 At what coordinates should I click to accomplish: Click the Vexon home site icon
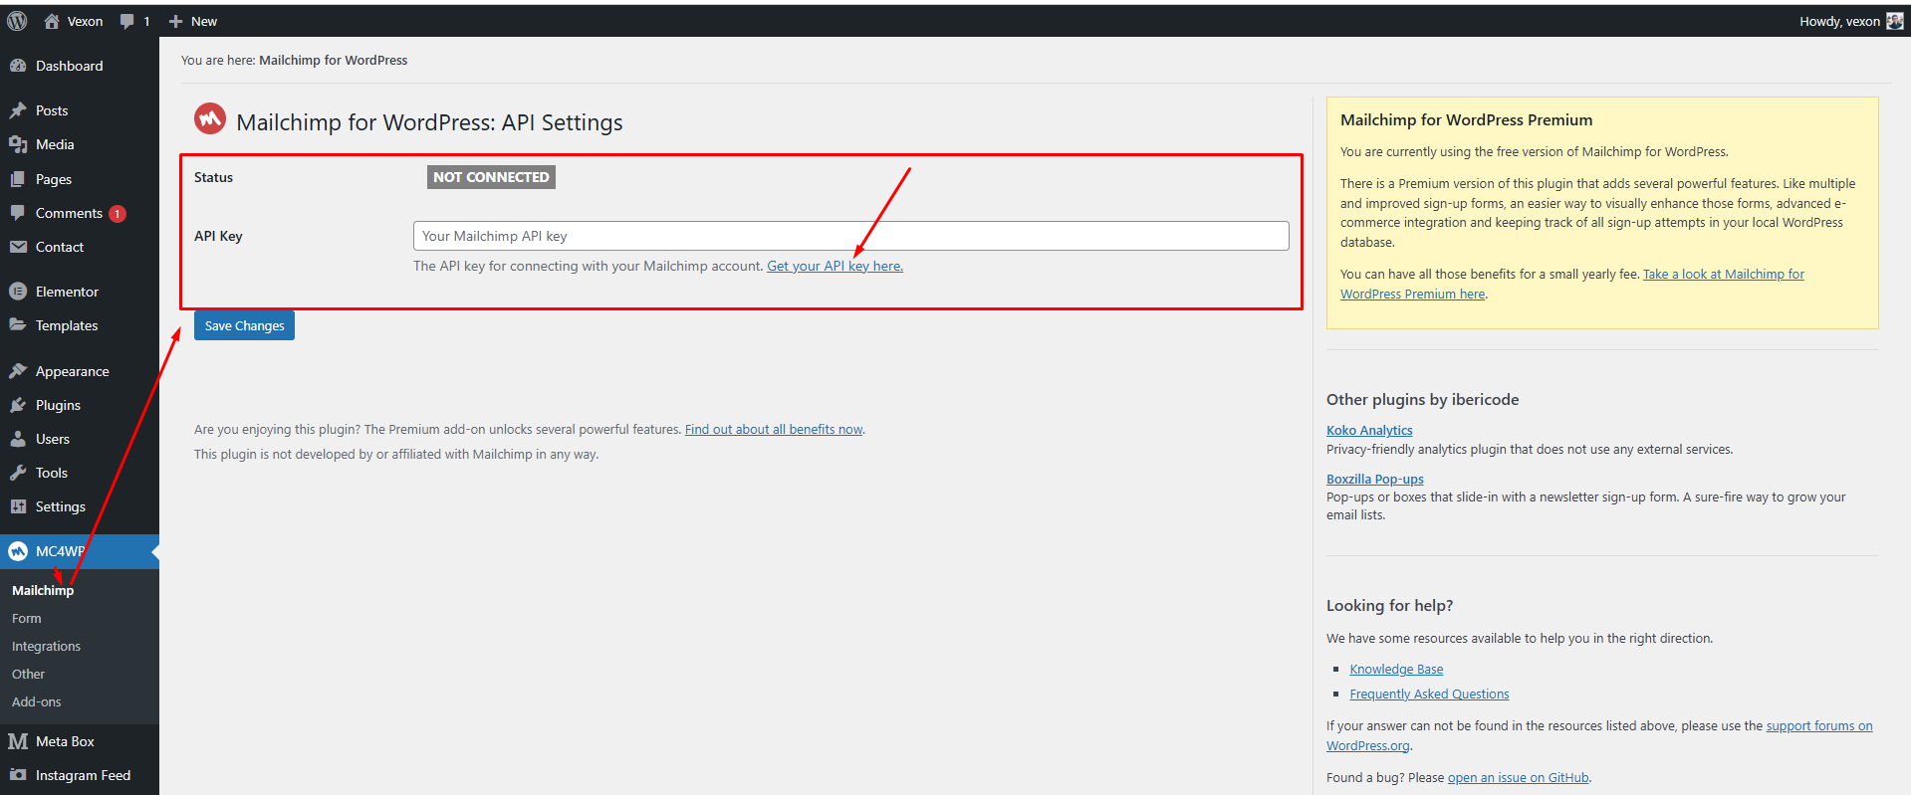click(x=52, y=21)
